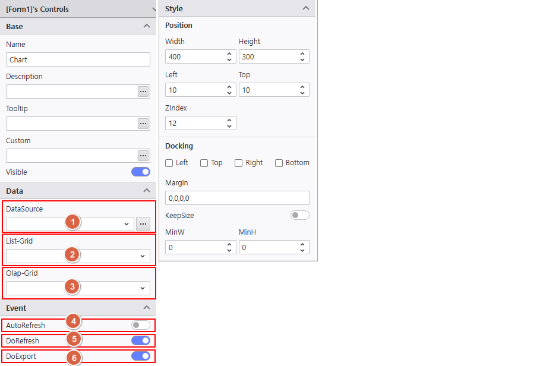Open the DataSource ellipsis browse button
The image size is (543, 366).
pos(143,224)
